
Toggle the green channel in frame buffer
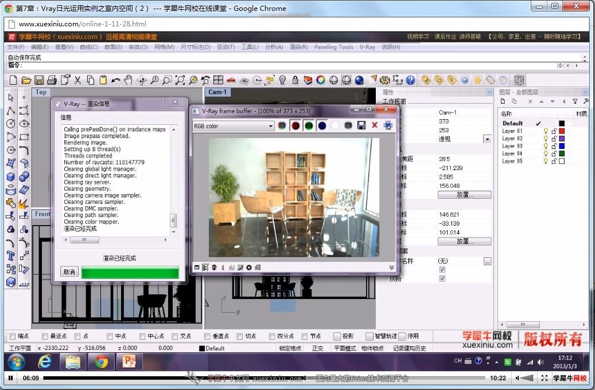click(309, 126)
